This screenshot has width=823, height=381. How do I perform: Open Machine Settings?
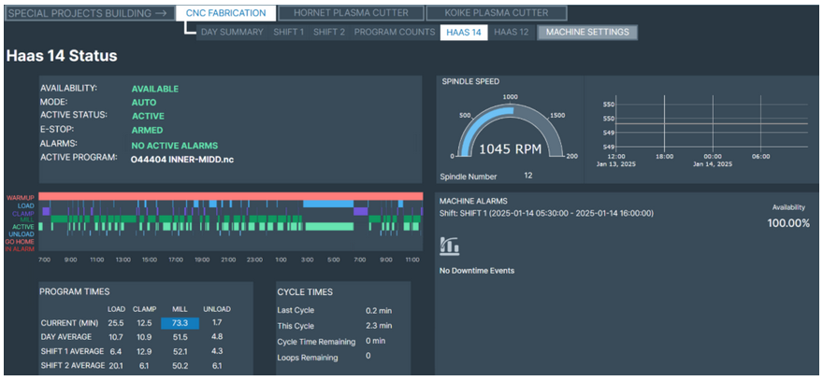tap(587, 32)
